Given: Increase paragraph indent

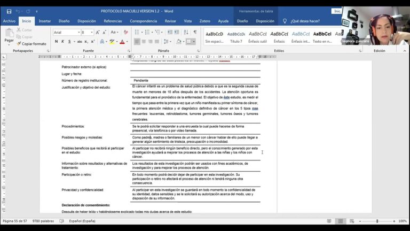Looking at the screenshot, I should coord(177,32).
